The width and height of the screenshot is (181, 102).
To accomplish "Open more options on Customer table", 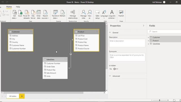I will tap(31, 31).
